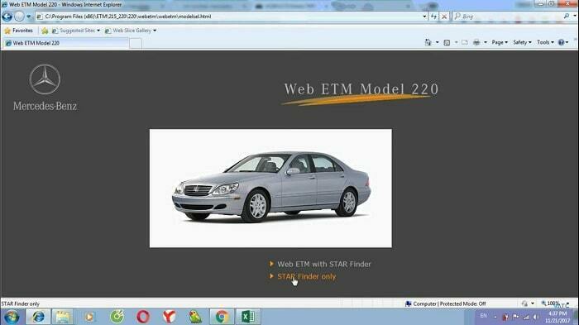579x325 pixels.
Task: Click the Action Center flag icon
Action: click(x=516, y=317)
